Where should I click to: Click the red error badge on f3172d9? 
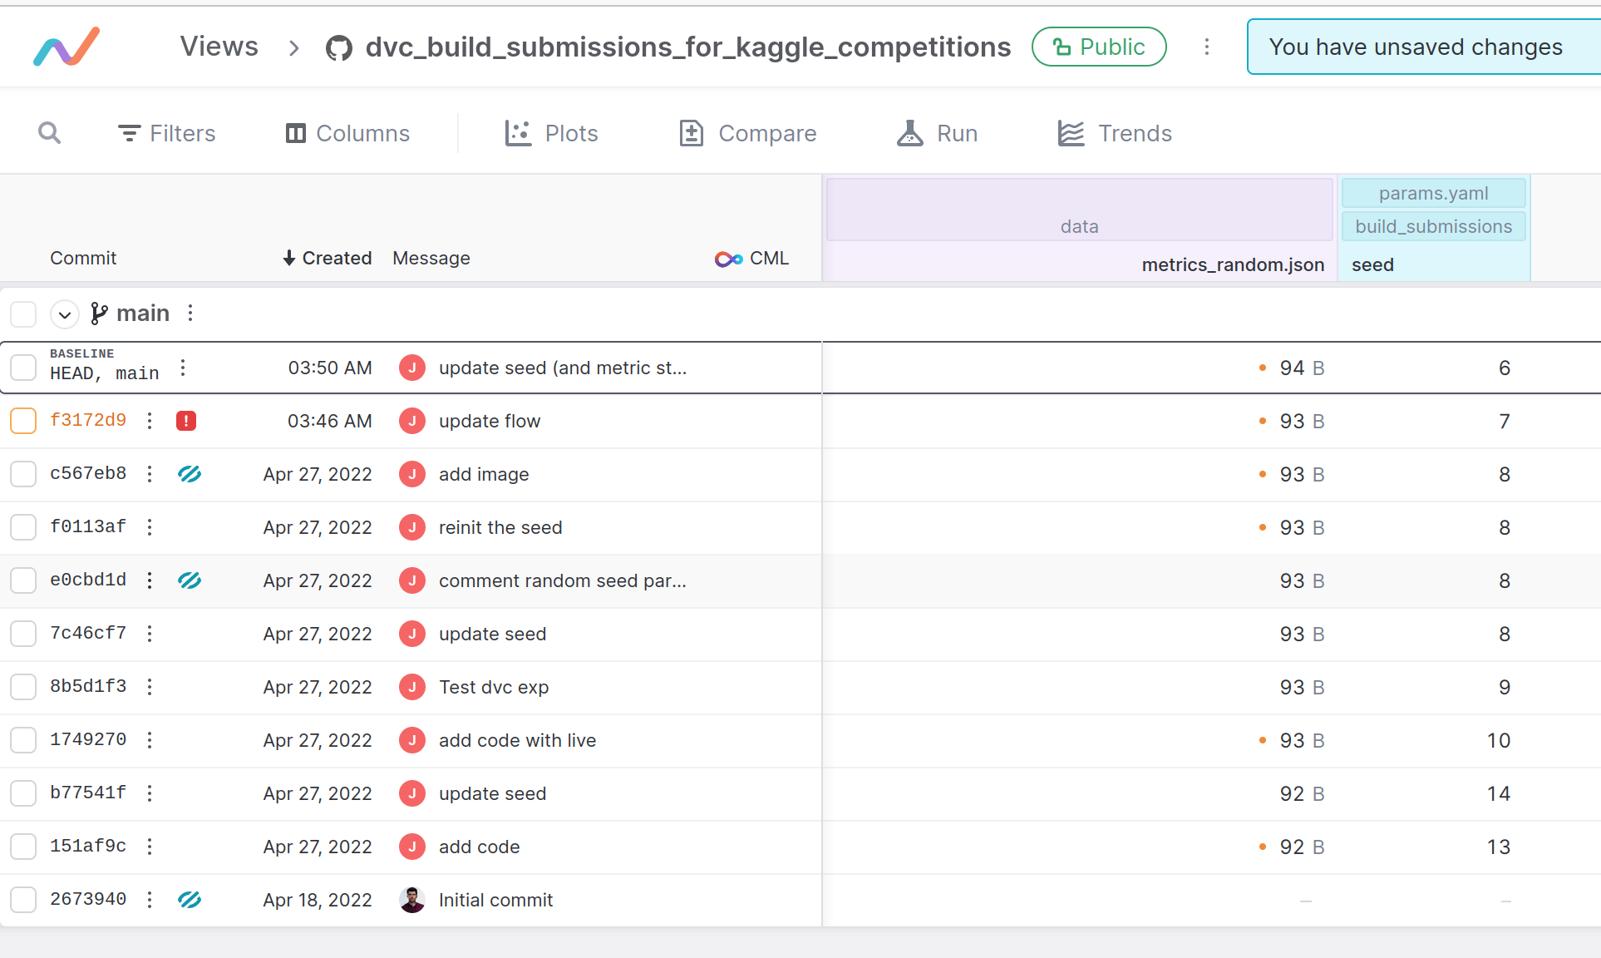pos(186,421)
